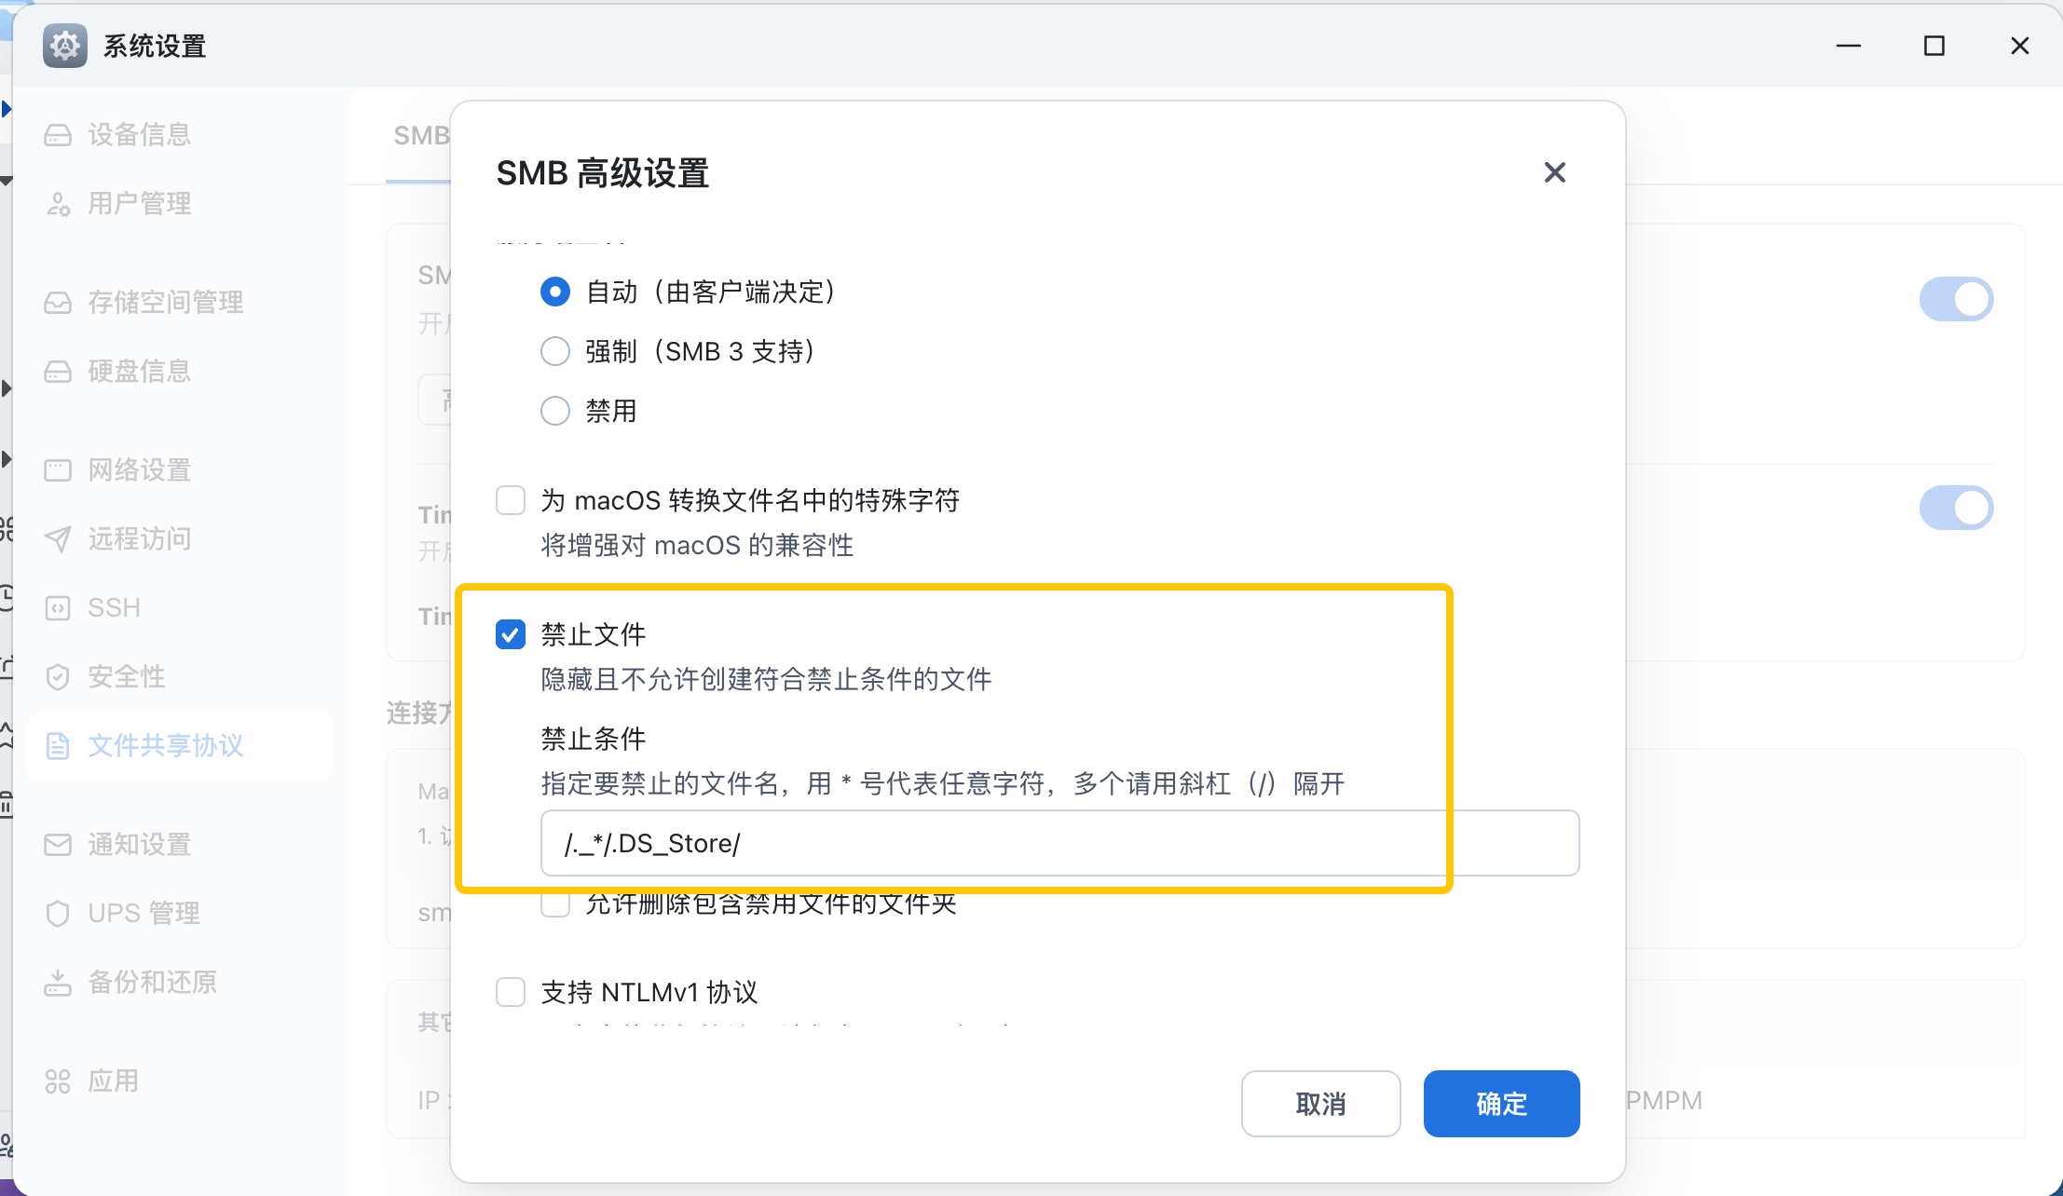
Task: Select the 禁用 radio option
Action: pos(555,411)
